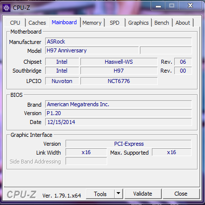Viewport: 205px width, 205px height.
Task: Click the Link Width label
Action: pos(49,153)
